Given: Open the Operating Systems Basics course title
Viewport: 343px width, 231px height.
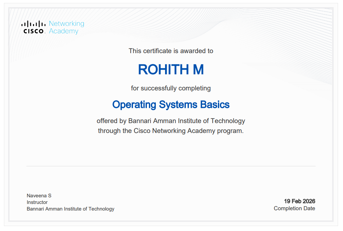Looking at the screenshot, I should [171, 105].
